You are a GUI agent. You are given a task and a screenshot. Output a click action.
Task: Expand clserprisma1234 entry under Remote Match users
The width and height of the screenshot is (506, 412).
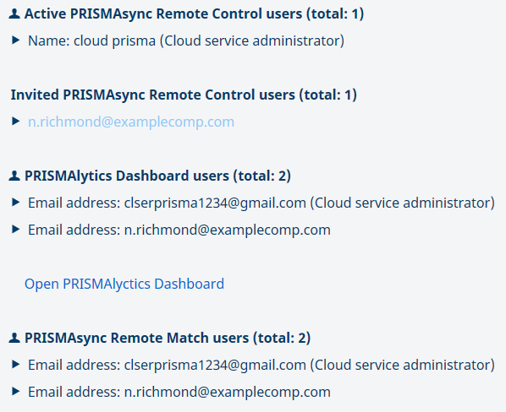(x=15, y=365)
